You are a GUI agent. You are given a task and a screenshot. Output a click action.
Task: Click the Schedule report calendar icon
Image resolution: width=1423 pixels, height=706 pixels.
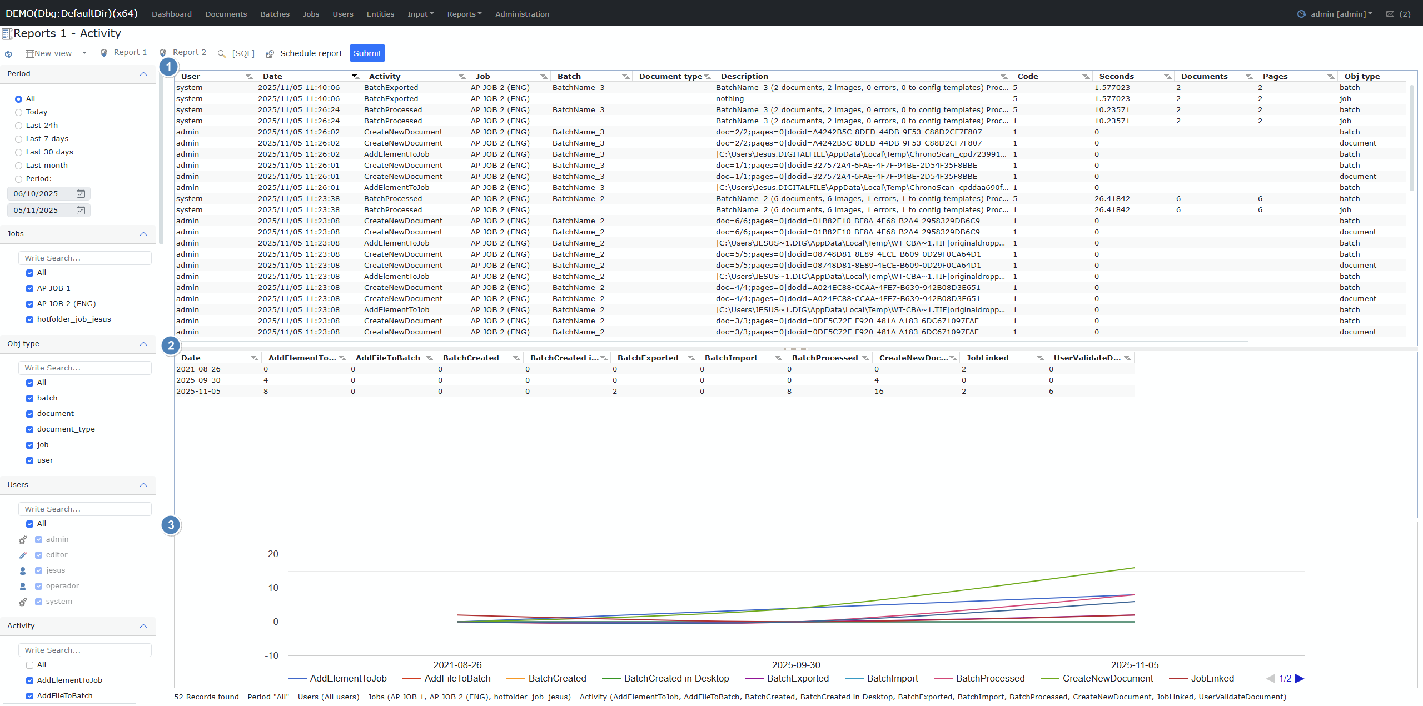coord(270,54)
